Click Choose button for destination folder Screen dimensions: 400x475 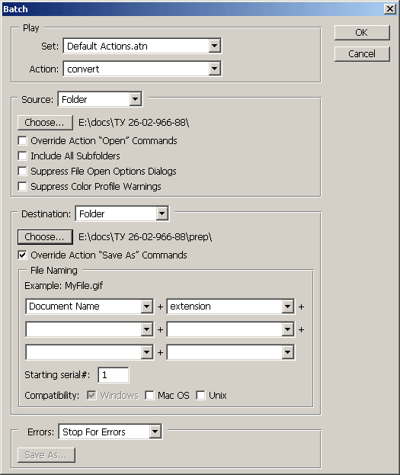[45, 237]
